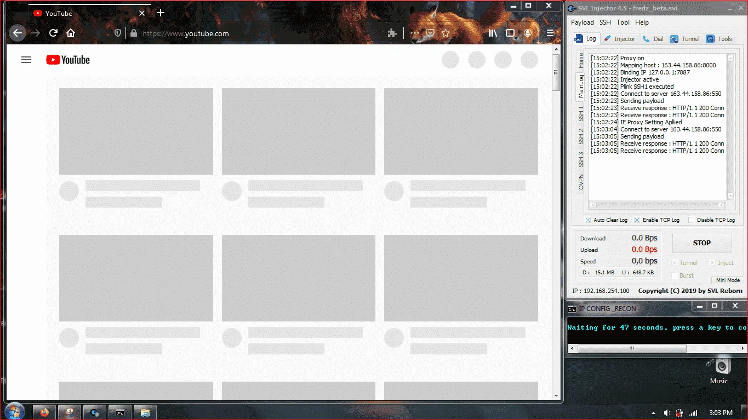Screen dimensions: 748x420
Task: Click the YouTube logo
Action: pyautogui.click(x=68, y=60)
